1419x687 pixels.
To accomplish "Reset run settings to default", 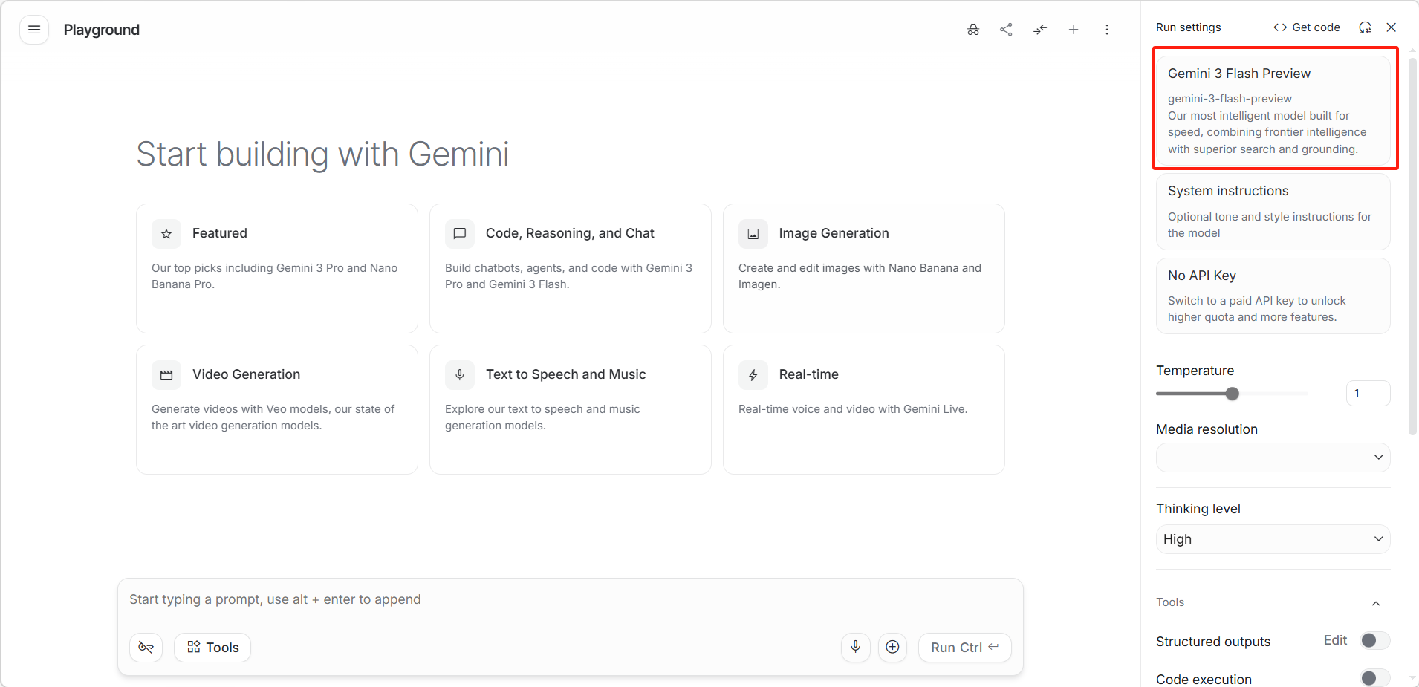I will click(x=1366, y=27).
